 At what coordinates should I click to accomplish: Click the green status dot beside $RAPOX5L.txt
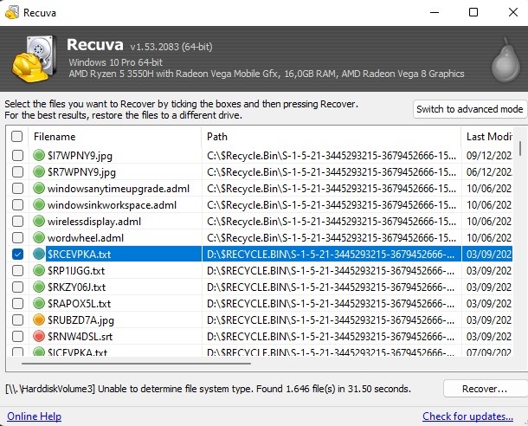(39, 303)
